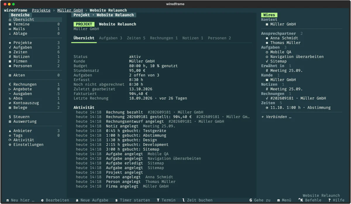This screenshot has width=351, height=204.
Task: Click Bearbeiten in the bottom bar
Action: tap(55, 200)
